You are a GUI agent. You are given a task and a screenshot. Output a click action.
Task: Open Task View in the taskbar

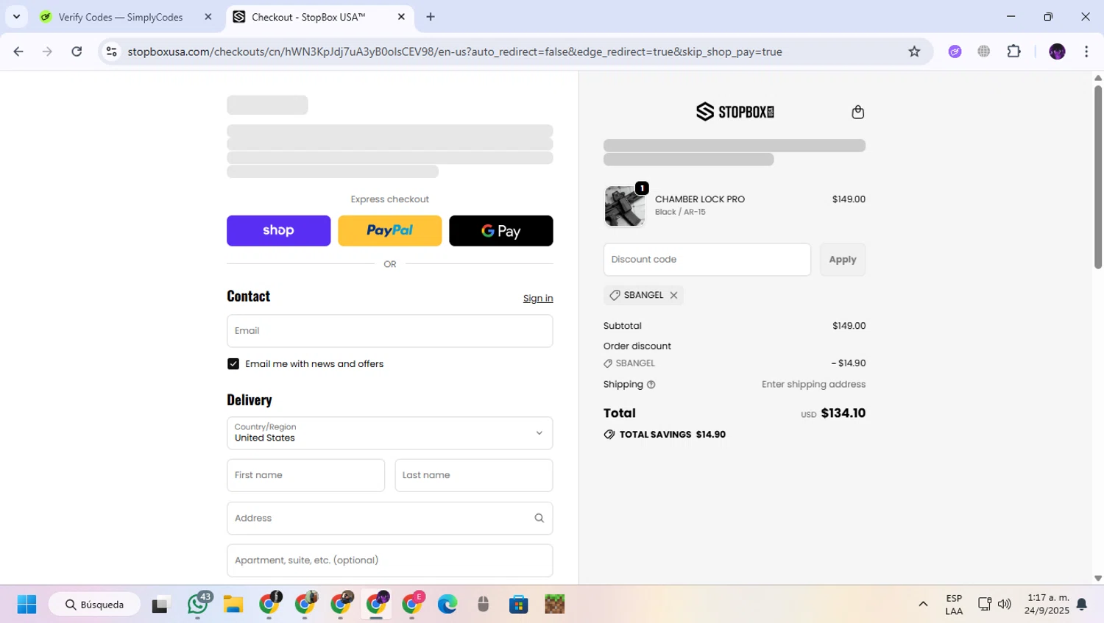click(x=160, y=605)
